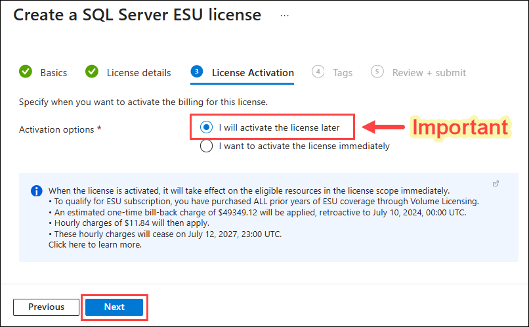
Task: Click the 'hourly charges will cease' line
Action: 165,234
